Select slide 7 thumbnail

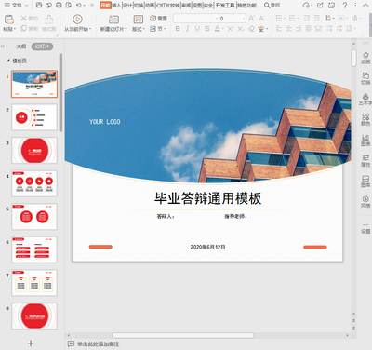(x=34, y=283)
